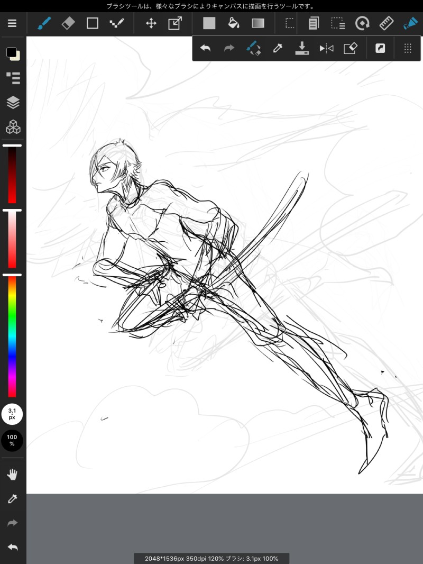Redo using floating toolbar arrow
The width and height of the screenshot is (423, 564).
point(229,48)
